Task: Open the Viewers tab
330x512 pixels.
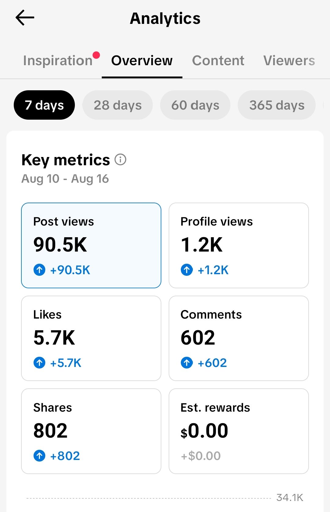Action: pyautogui.click(x=289, y=61)
